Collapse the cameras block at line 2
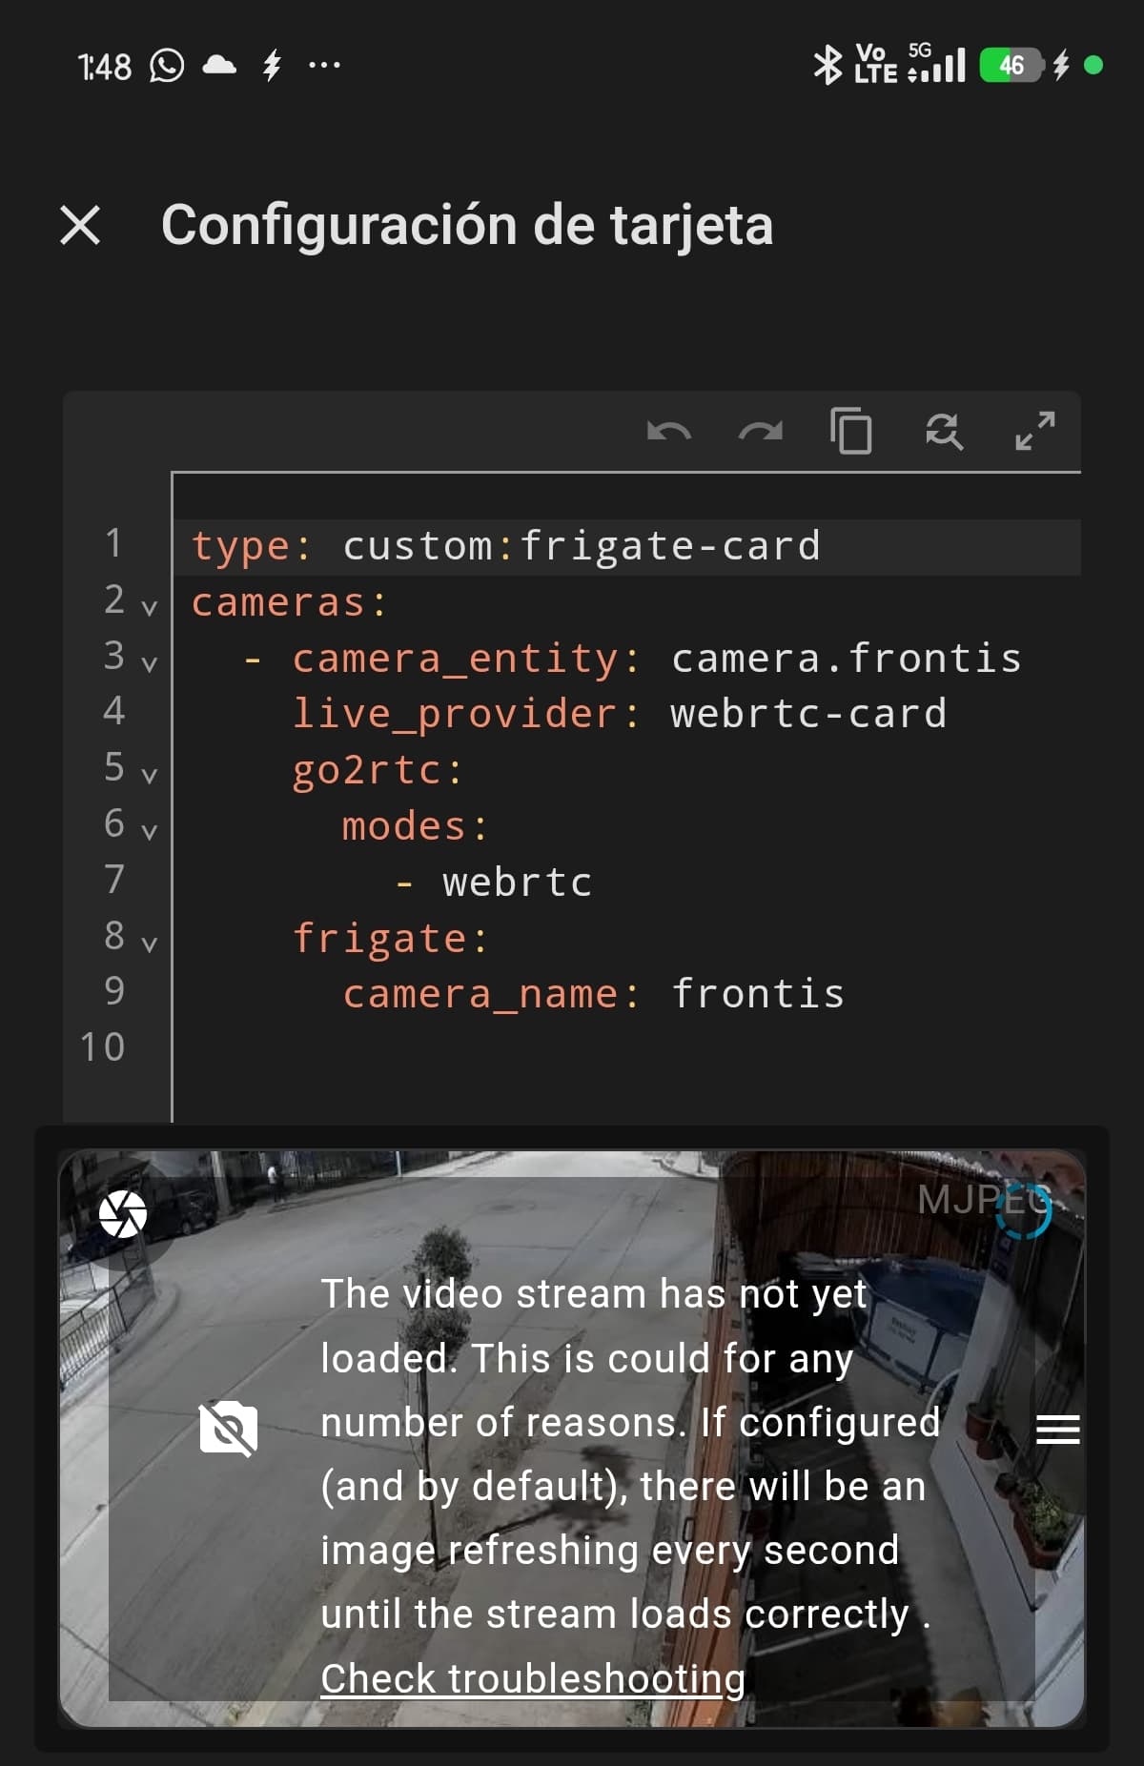This screenshot has width=1144, height=1766. (149, 606)
